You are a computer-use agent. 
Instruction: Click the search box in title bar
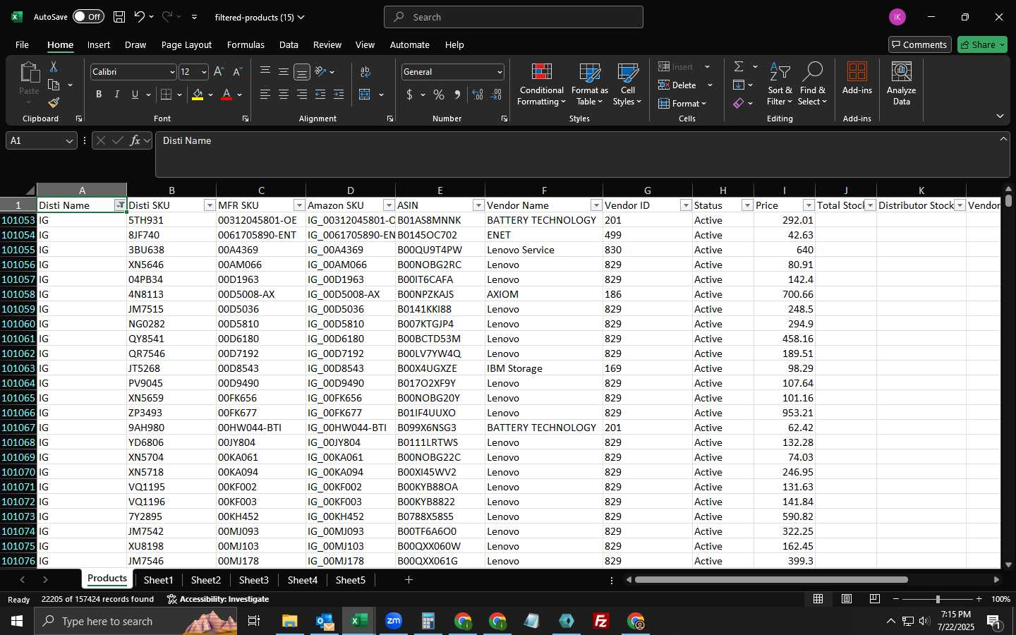click(x=514, y=17)
